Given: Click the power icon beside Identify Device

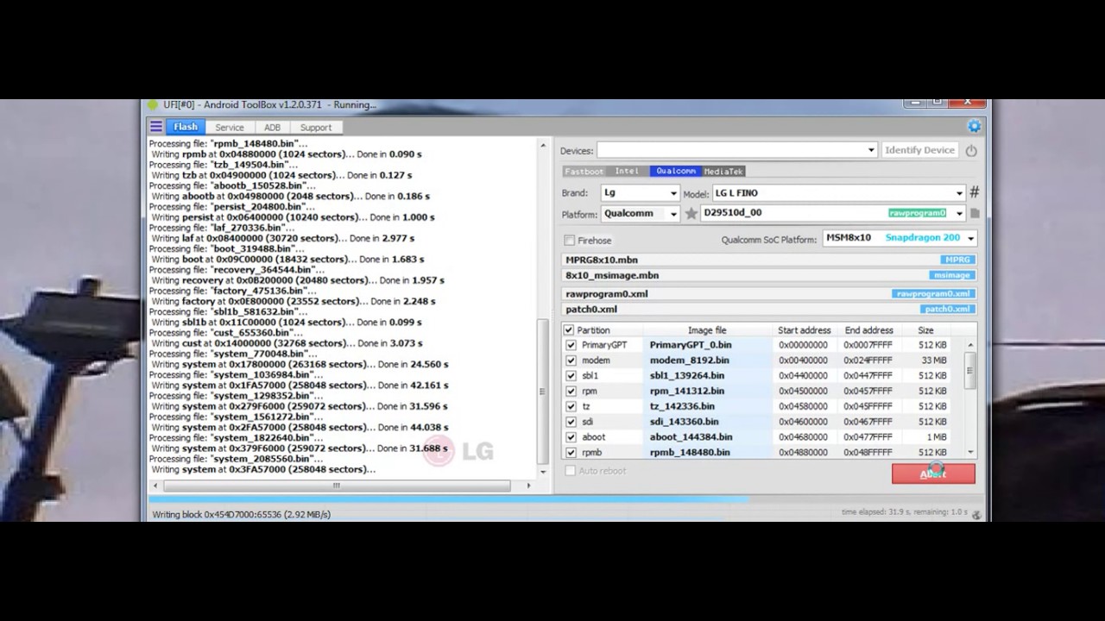Looking at the screenshot, I should [x=971, y=150].
